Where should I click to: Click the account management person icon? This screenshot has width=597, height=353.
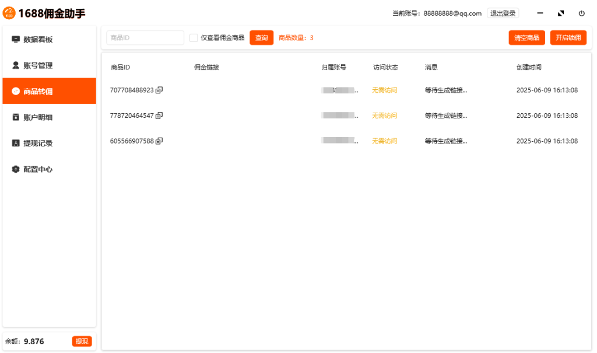[x=16, y=65]
